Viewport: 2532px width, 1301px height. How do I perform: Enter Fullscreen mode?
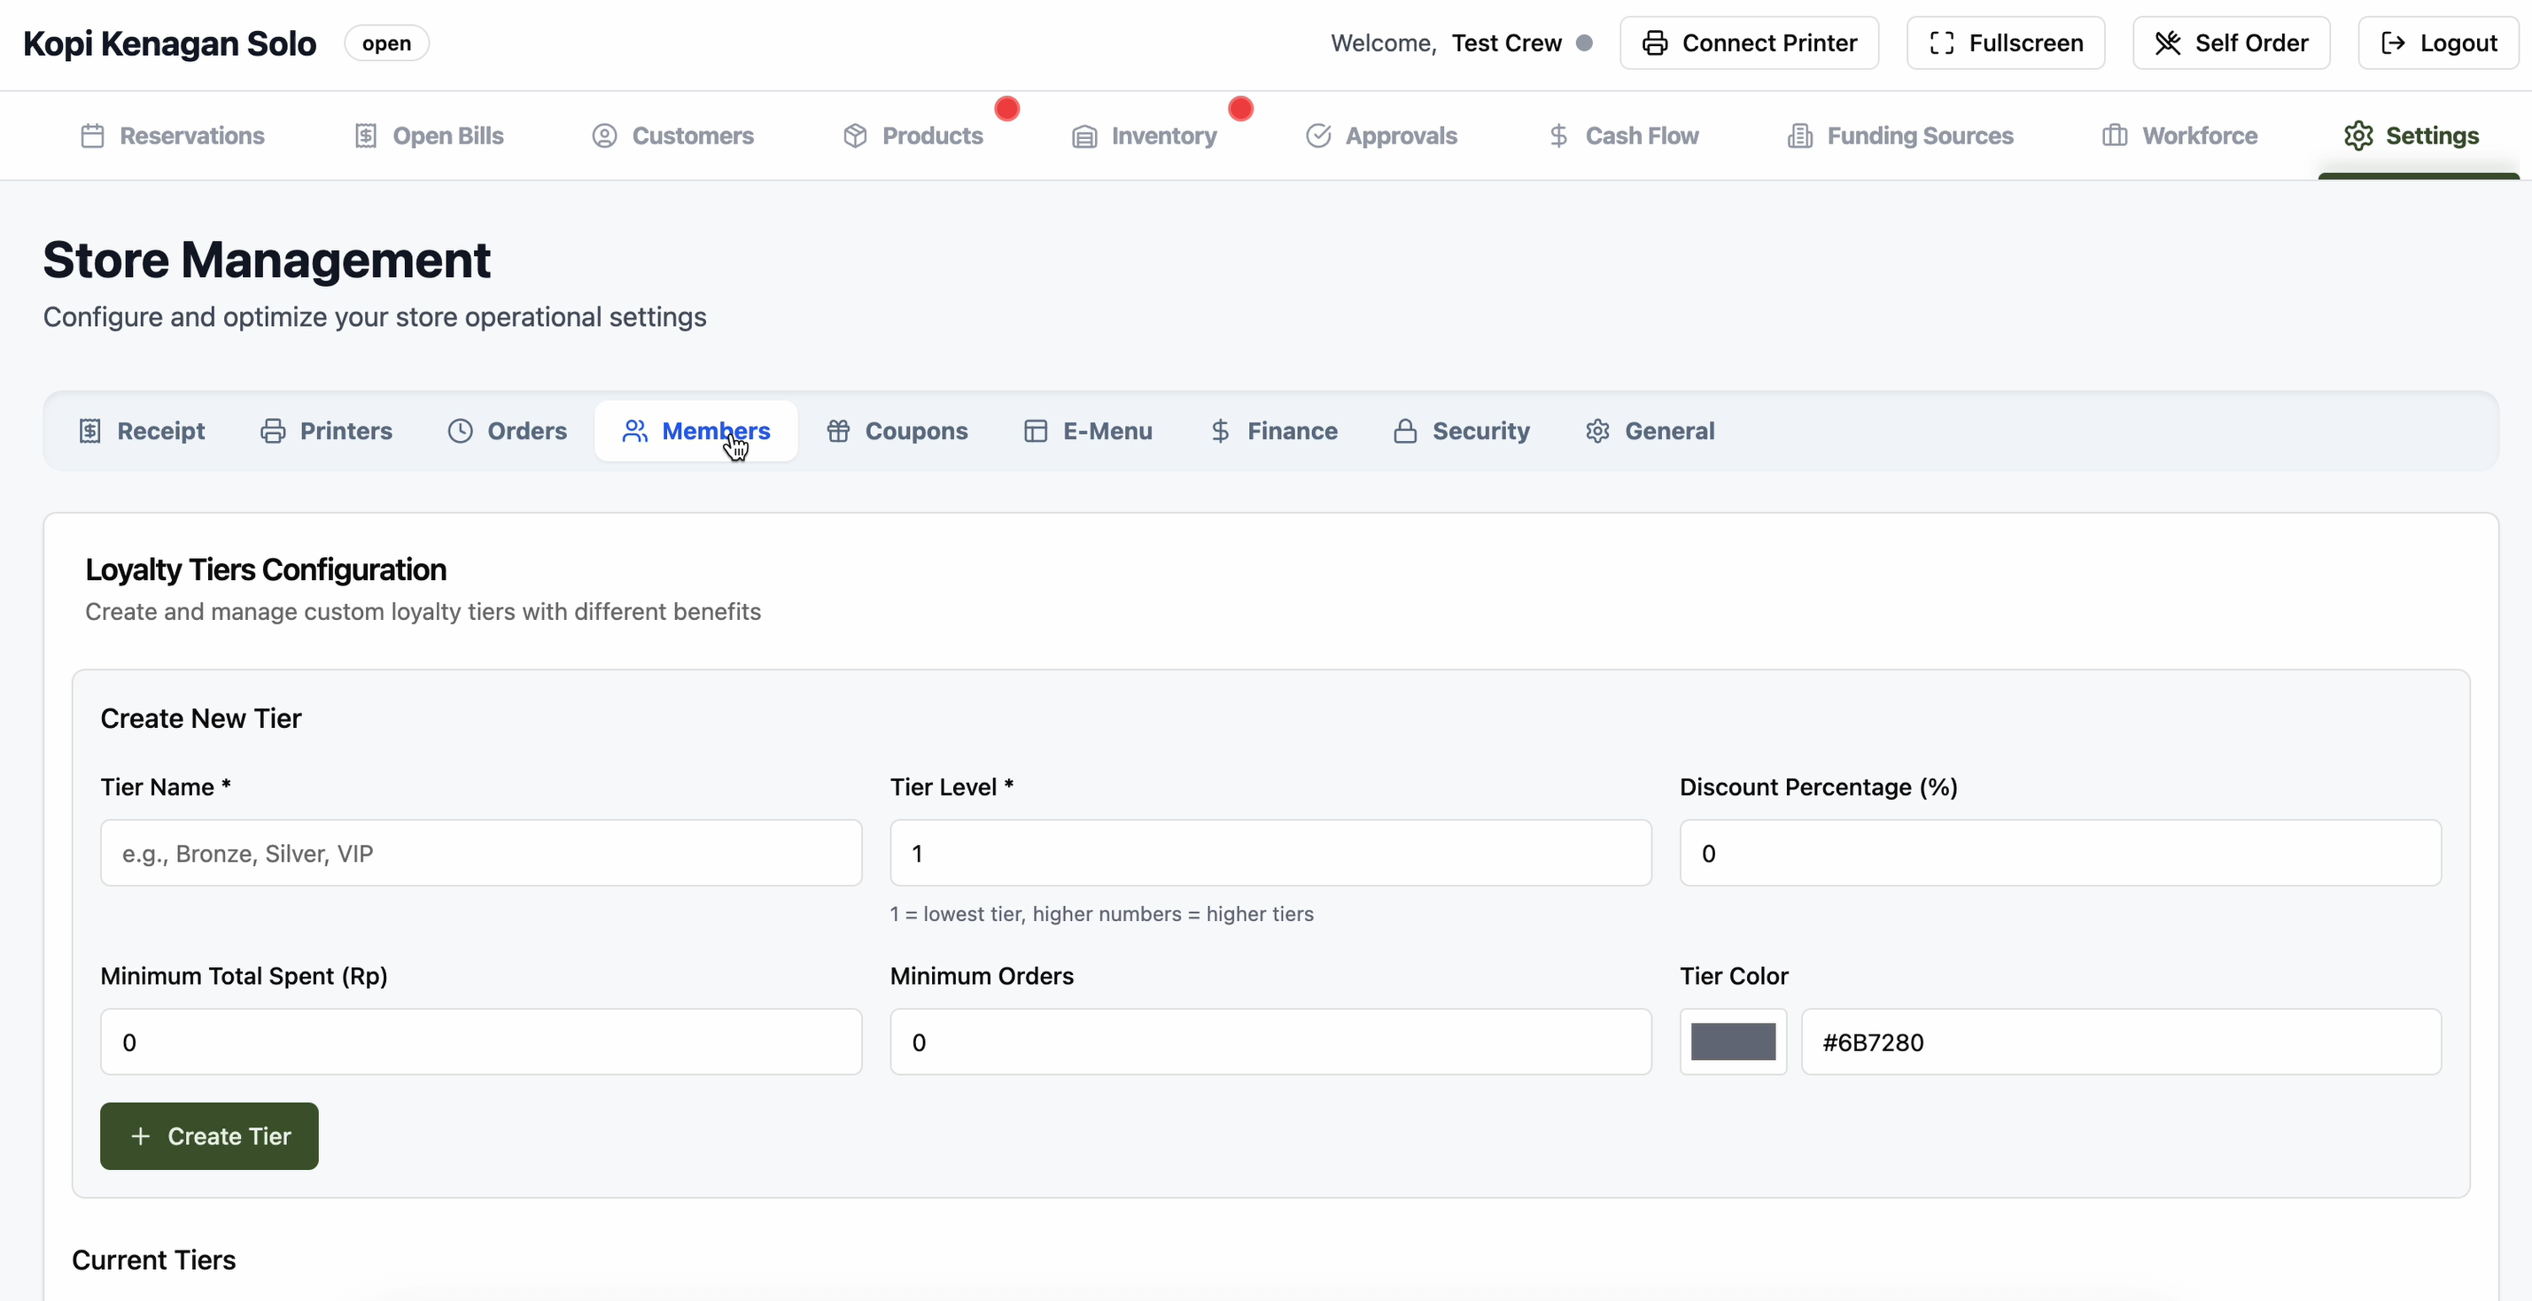coord(2005,43)
